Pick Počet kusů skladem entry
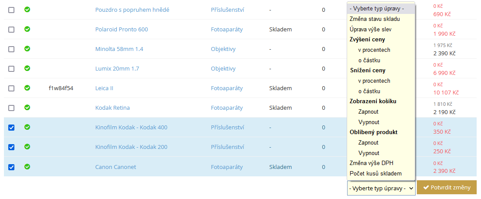Viewport: 481px width, 199px height. click(x=381, y=174)
